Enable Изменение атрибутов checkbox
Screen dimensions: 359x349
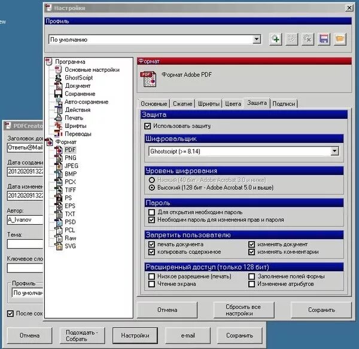pos(252,284)
